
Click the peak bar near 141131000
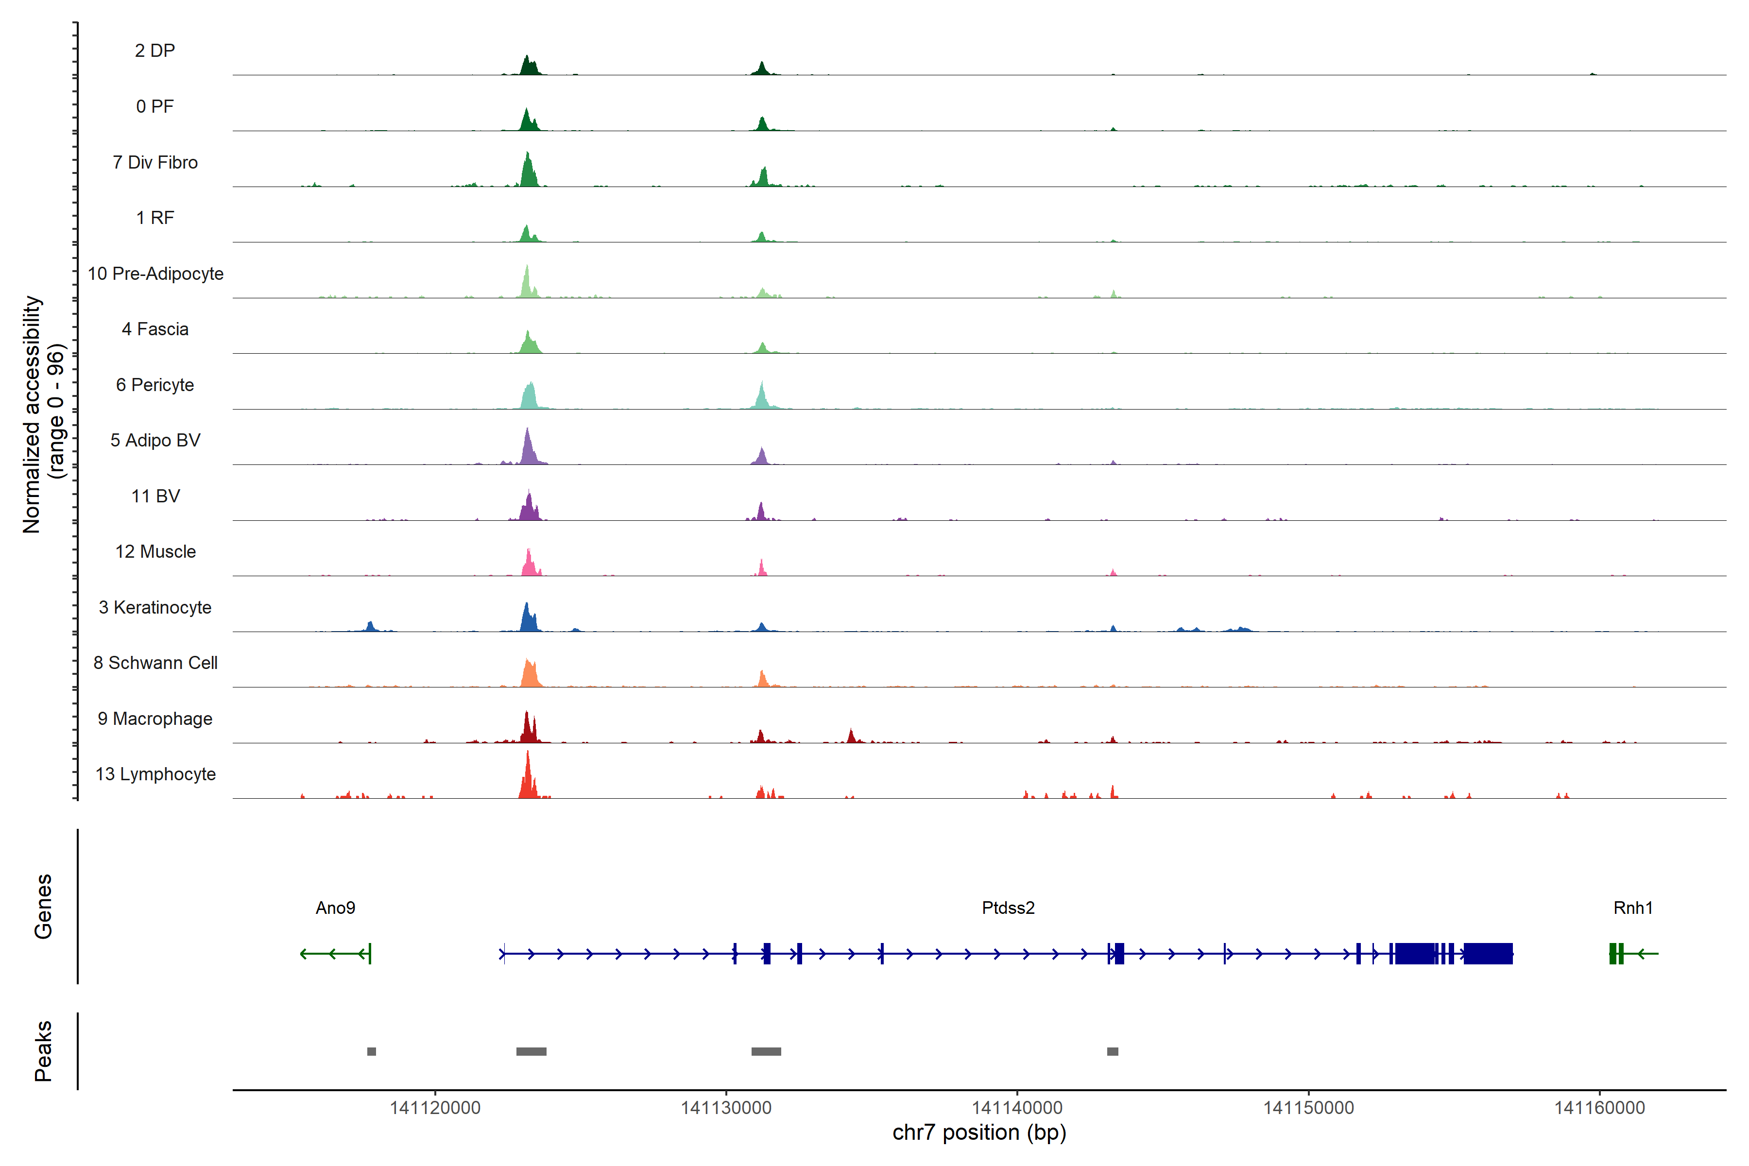click(766, 1051)
